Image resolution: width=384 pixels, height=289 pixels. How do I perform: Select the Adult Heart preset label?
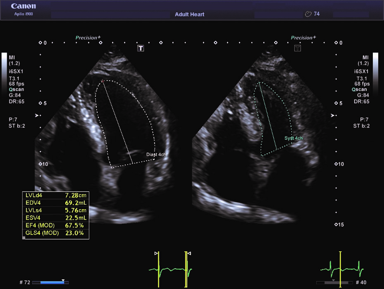tap(190, 14)
